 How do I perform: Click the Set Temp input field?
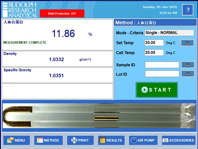coord(154,43)
